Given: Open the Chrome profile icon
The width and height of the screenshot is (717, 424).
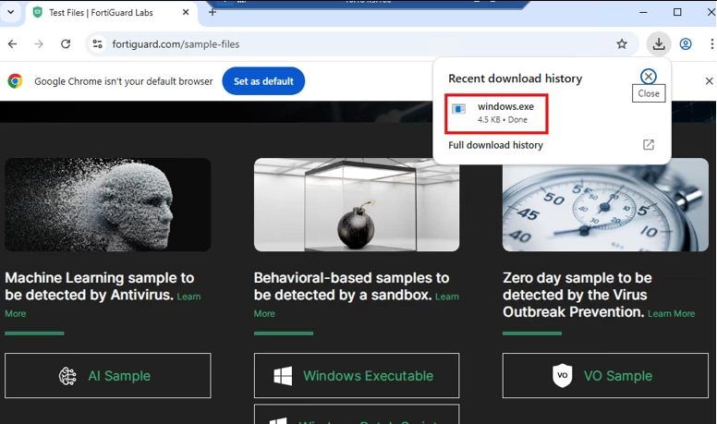Looking at the screenshot, I should coord(685,44).
